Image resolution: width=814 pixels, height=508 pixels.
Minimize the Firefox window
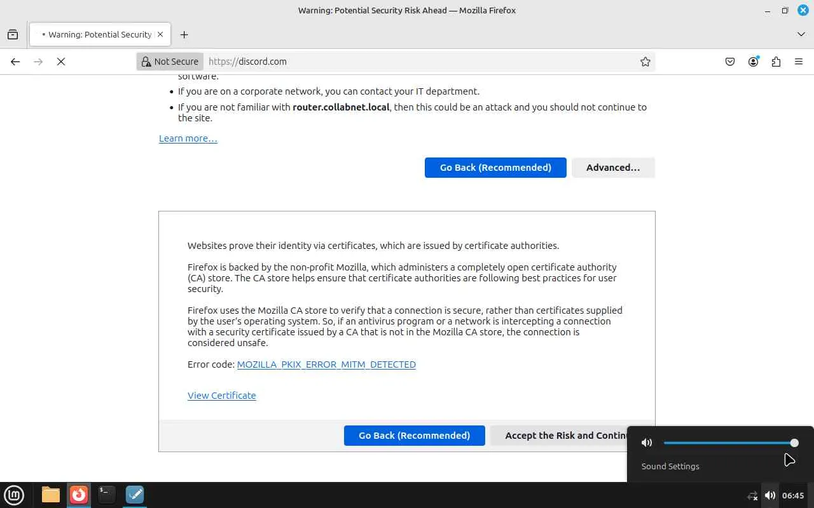tap(768, 10)
